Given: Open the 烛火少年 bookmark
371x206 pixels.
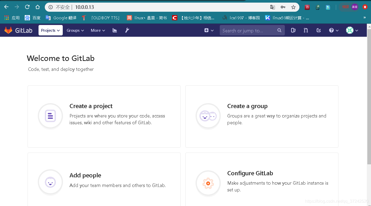Looking at the screenshot, I should click(x=194, y=18).
